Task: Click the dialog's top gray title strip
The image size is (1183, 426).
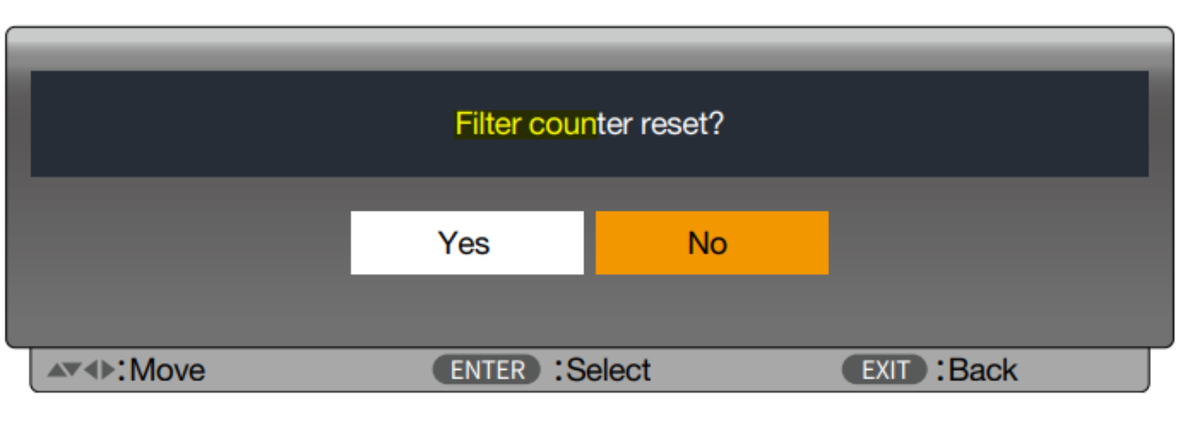Action: (589, 49)
